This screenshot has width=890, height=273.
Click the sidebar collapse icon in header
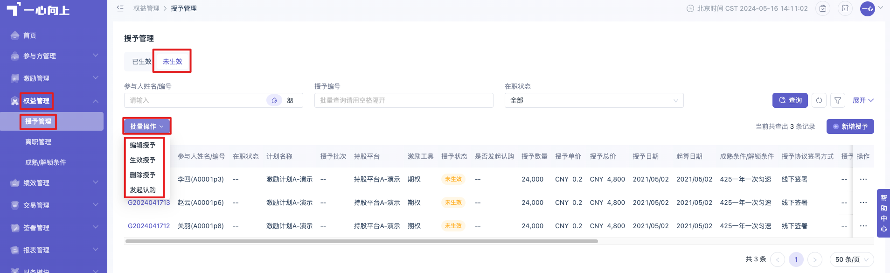120,8
